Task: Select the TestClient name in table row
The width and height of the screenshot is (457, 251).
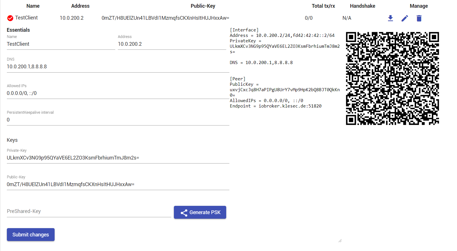Action: coord(26,18)
